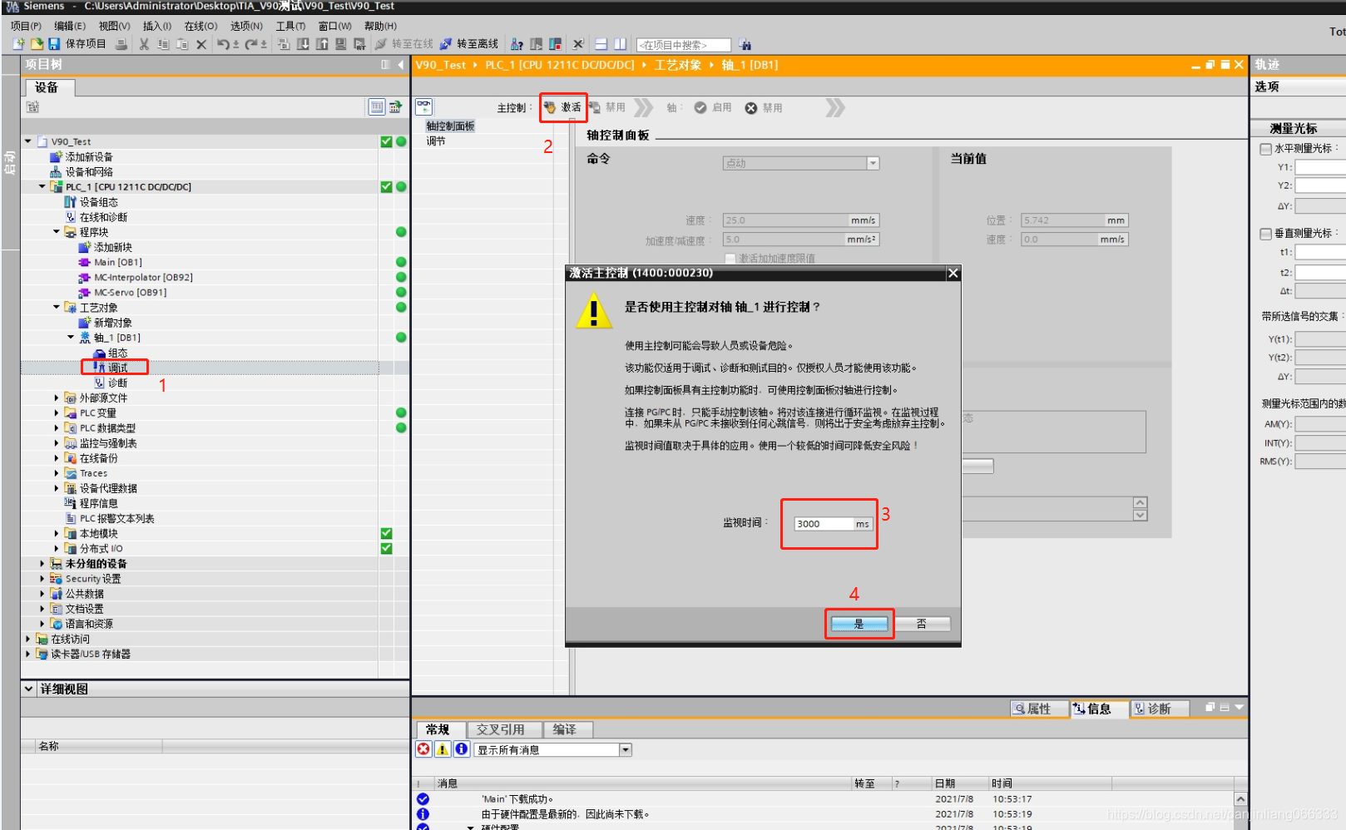Click the monitor all glasses icon
Image resolution: width=1346 pixels, height=830 pixels.
(x=423, y=106)
